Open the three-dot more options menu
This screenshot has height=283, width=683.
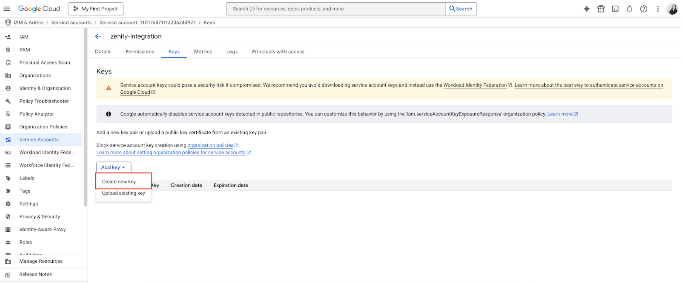(x=658, y=9)
